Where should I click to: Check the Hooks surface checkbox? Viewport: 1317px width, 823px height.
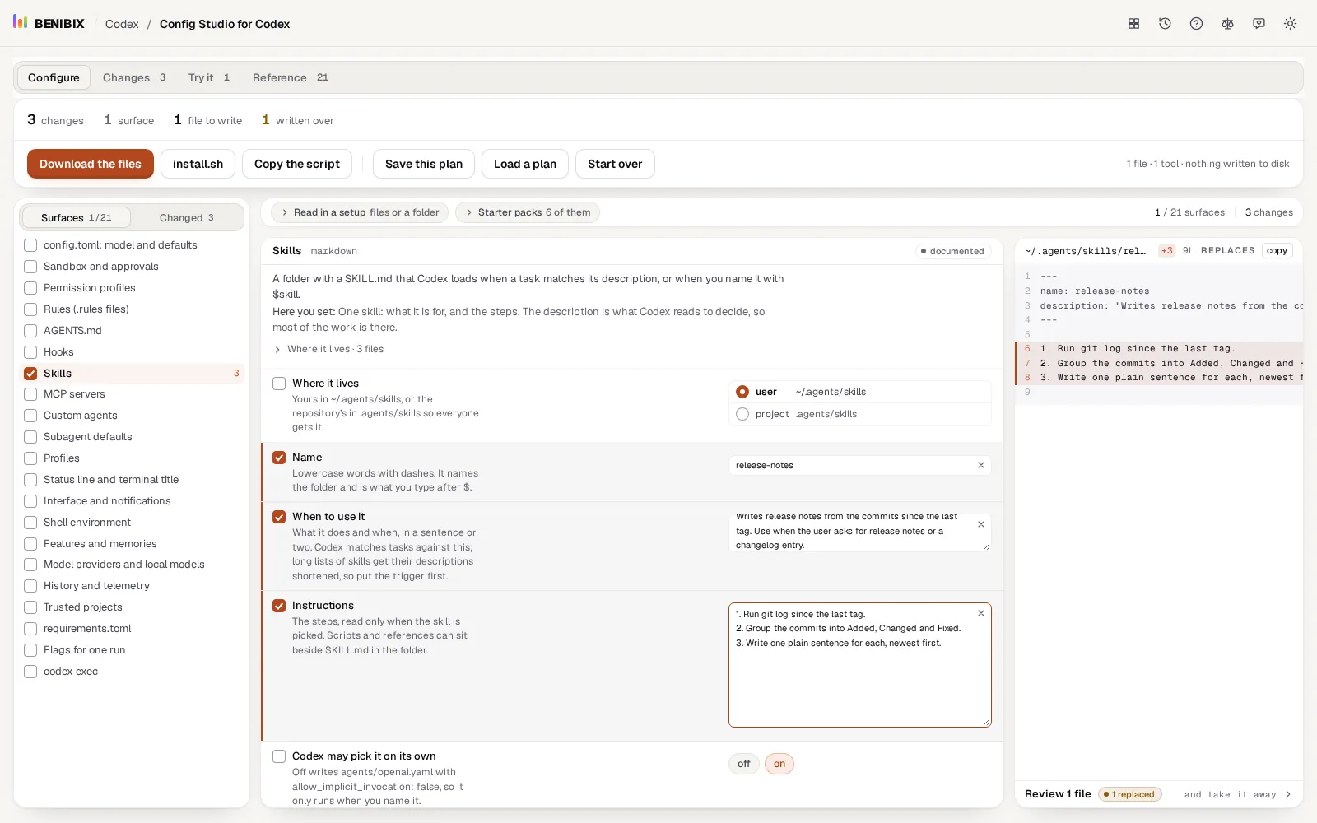(30, 352)
